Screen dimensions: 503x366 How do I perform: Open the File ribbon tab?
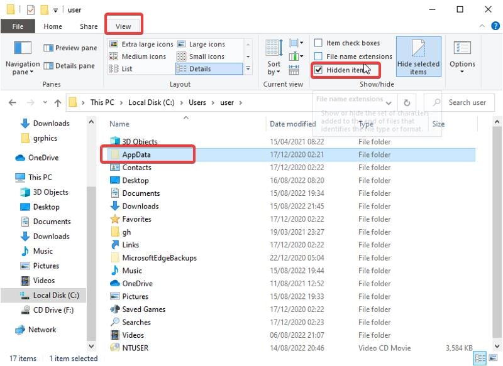point(18,26)
